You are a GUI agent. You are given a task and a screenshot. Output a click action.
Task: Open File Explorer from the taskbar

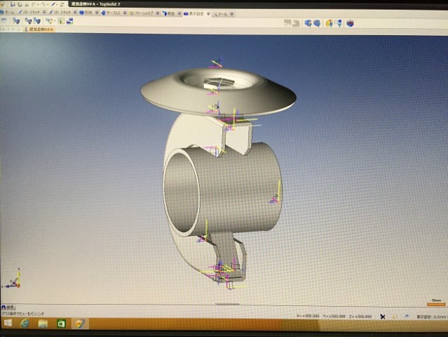click(43, 324)
